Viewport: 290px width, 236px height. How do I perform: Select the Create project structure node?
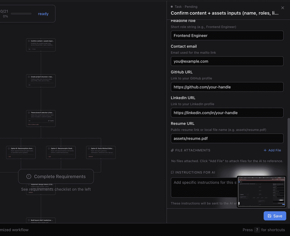point(41,81)
